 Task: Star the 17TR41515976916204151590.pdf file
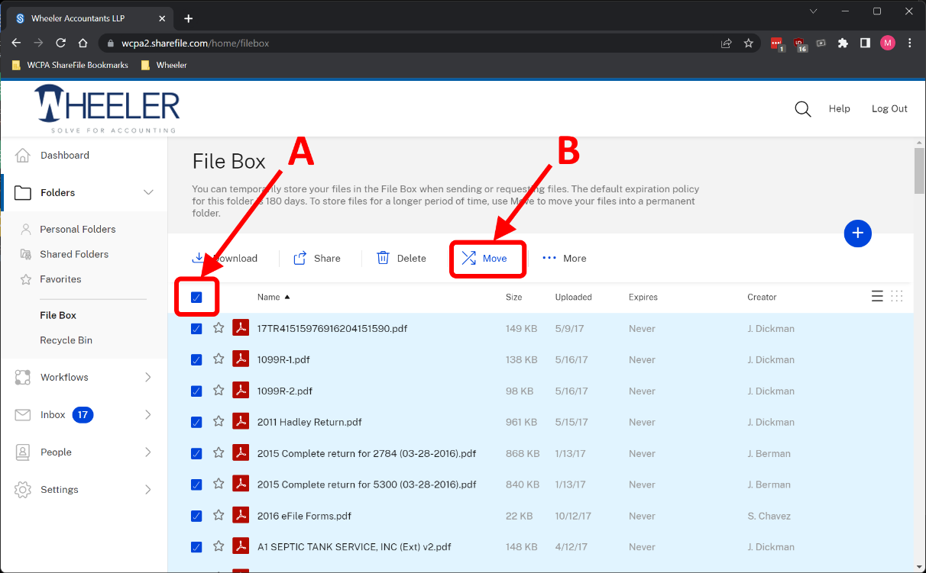(219, 327)
